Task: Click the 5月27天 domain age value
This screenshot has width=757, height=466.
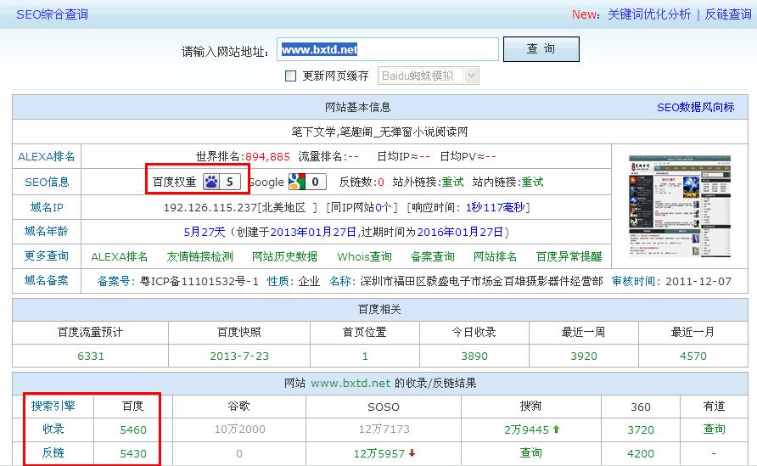Action: tap(205, 233)
